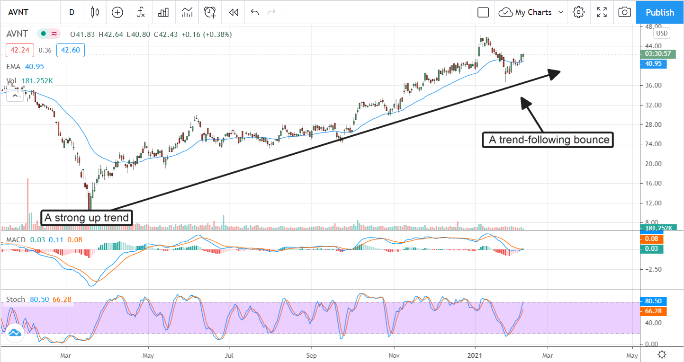Viewport: 684px width, 362px height.
Task: Toggle the green market status dot beside AVNT
Action: (44, 34)
